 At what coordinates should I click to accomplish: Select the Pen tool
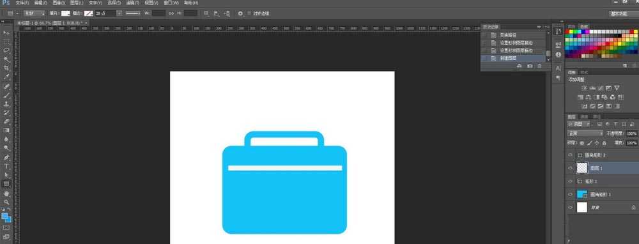click(x=6, y=157)
